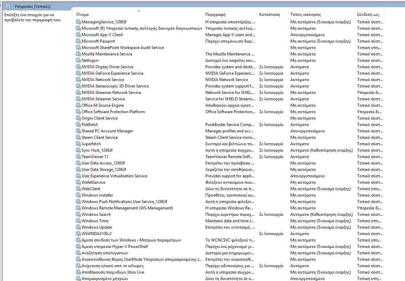Sort by the Περιγραφή column header
Image resolution: width=405 pixels, height=281 pixels.
coord(215,15)
